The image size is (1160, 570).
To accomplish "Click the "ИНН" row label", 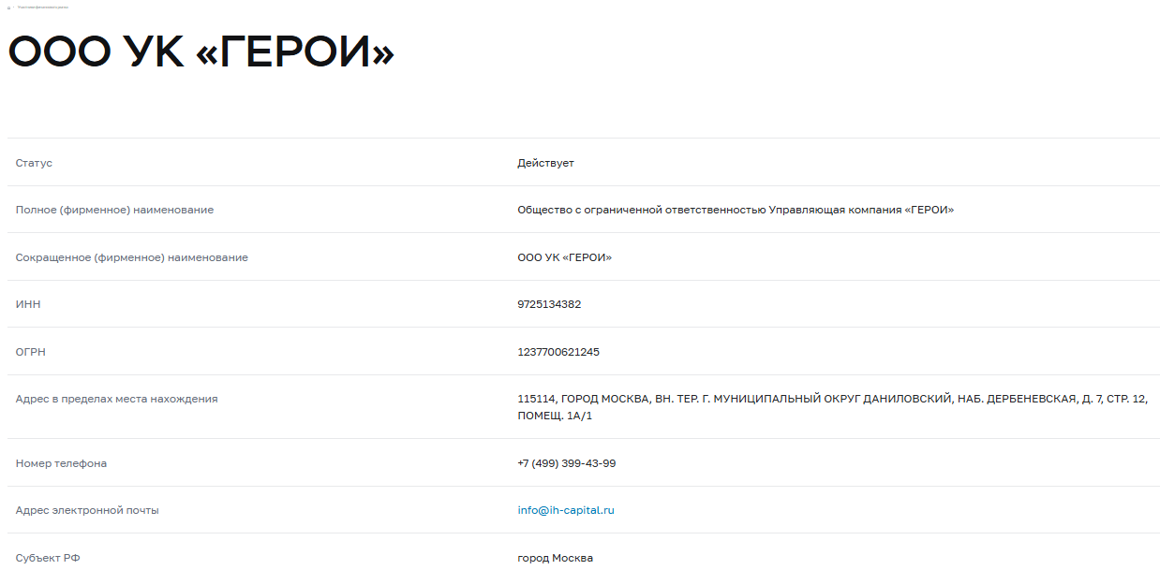I will [28, 304].
